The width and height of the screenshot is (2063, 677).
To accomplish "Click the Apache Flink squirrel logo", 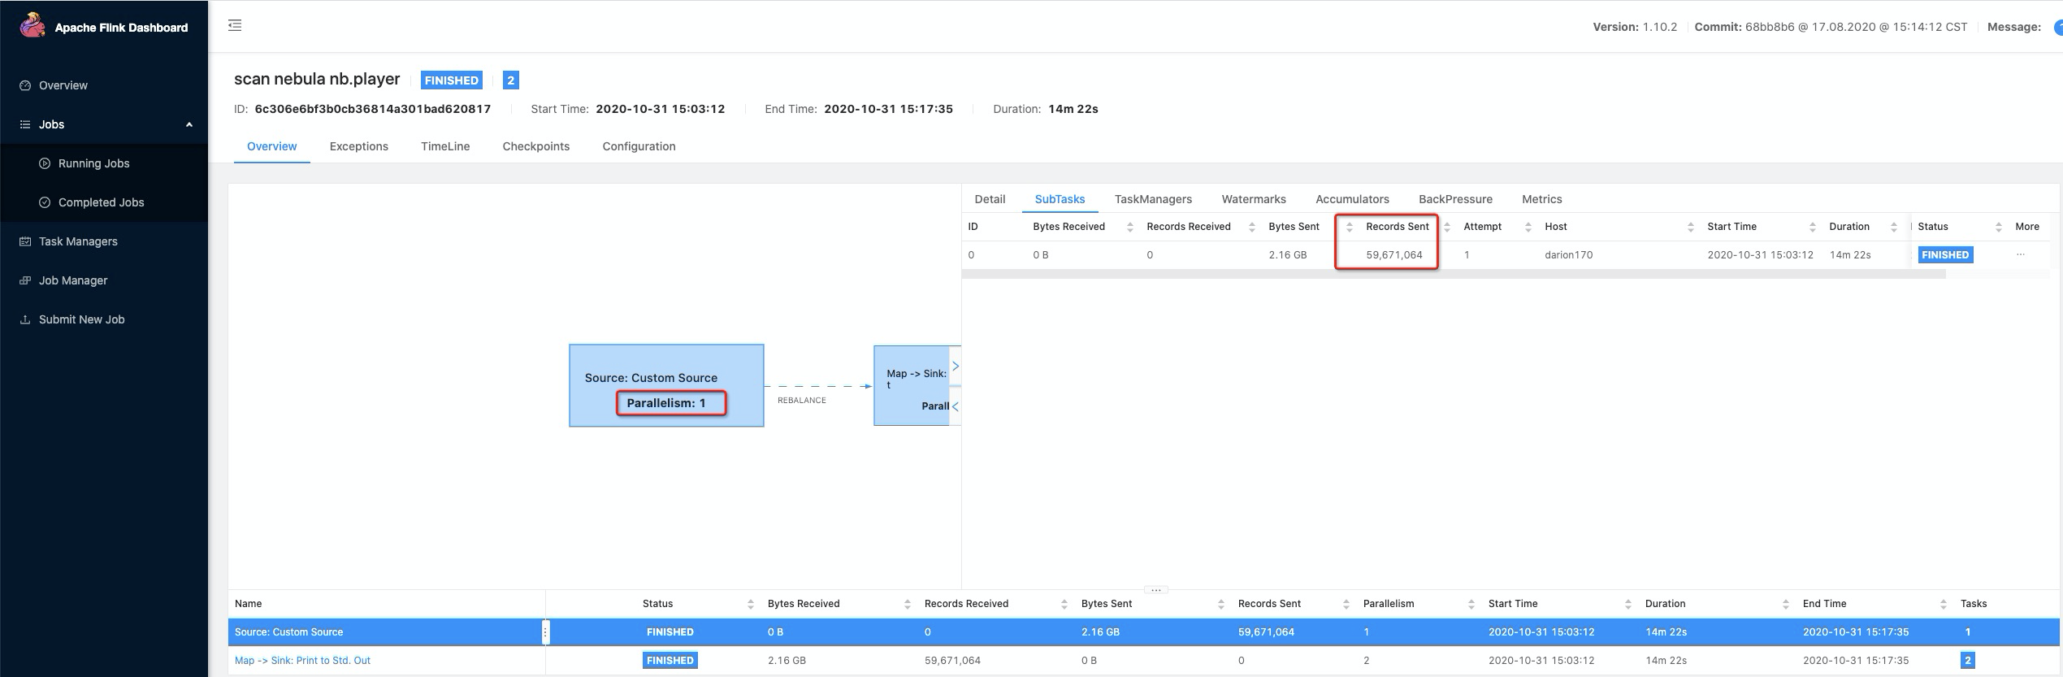I will coord(33,26).
